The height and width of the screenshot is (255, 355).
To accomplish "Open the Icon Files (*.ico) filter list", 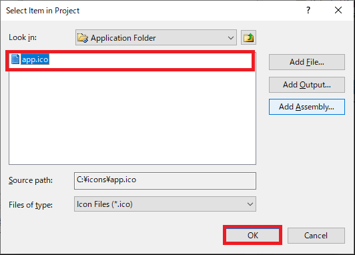I will [x=165, y=204].
